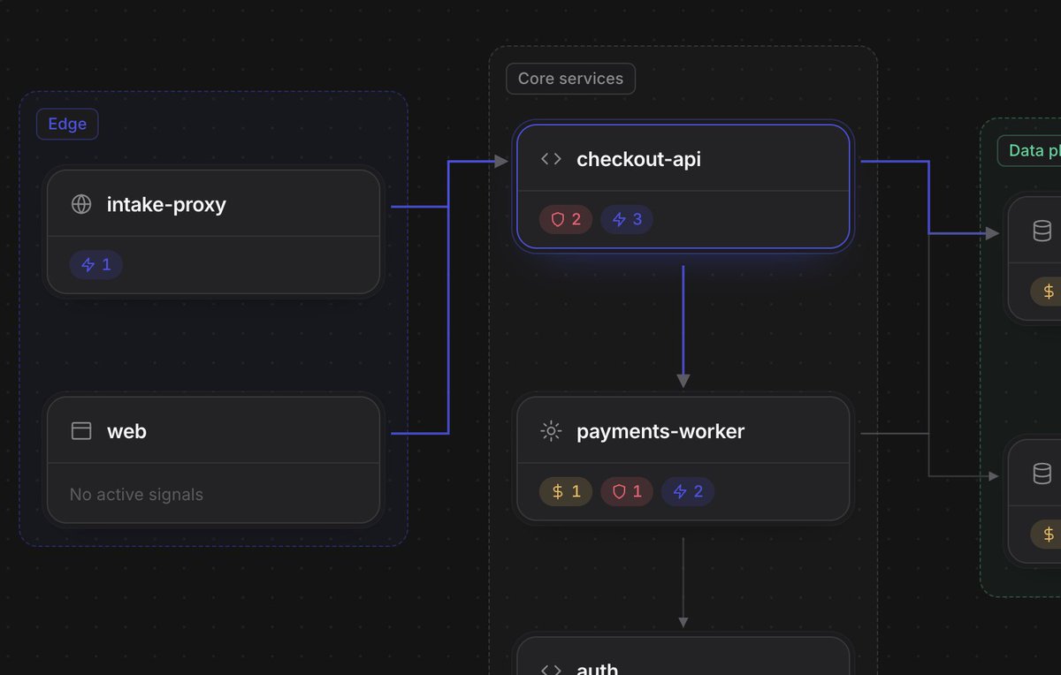Click the window icon on web node
Viewport: 1061px width, 675px height.
pyautogui.click(x=81, y=431)
